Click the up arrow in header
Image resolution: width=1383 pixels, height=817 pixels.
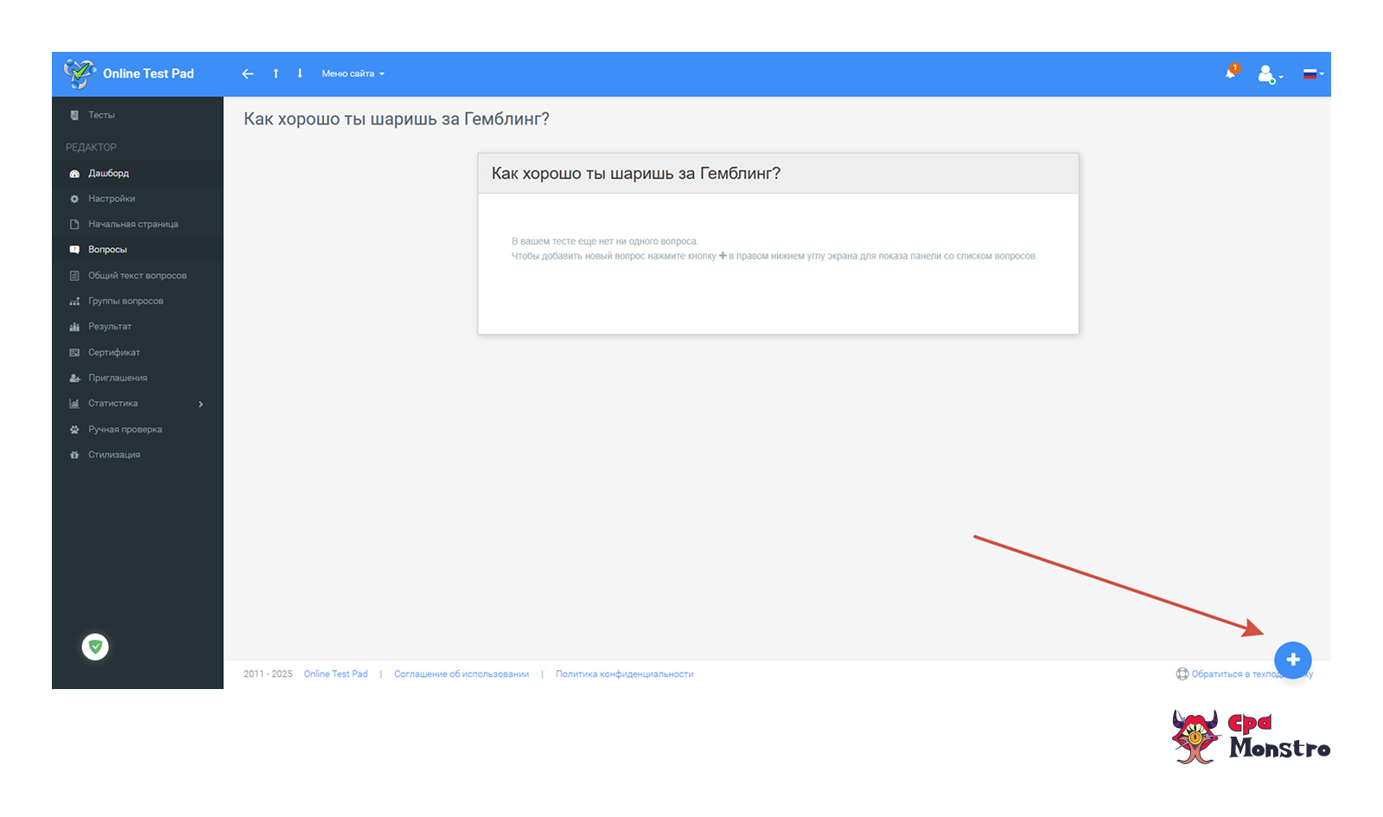[276, 73]
